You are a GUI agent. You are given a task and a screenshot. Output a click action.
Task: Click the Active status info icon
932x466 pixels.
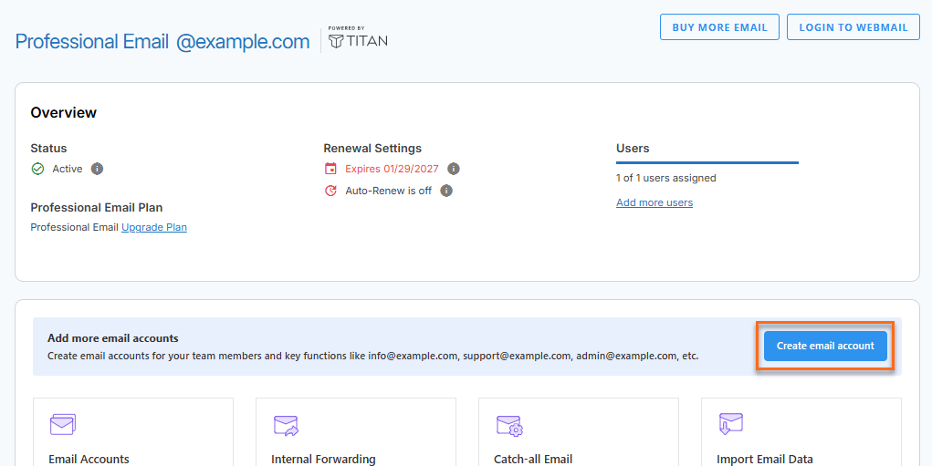97,170
